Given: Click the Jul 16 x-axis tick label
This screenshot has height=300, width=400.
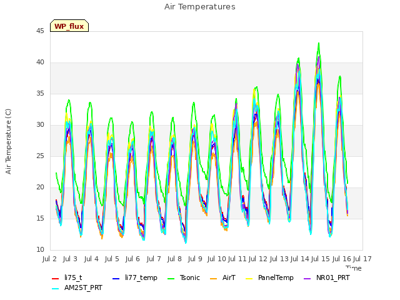Looking at the screenshot, I should [x=342, y=259].
